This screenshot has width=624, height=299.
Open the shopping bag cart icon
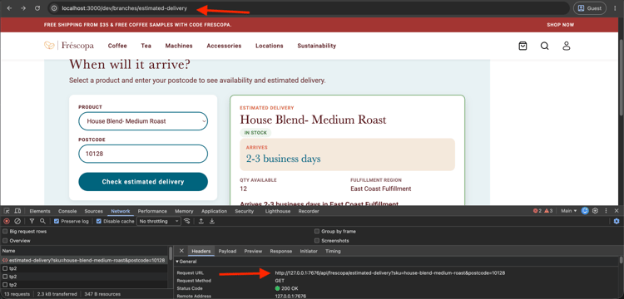[x=523, y=46]
